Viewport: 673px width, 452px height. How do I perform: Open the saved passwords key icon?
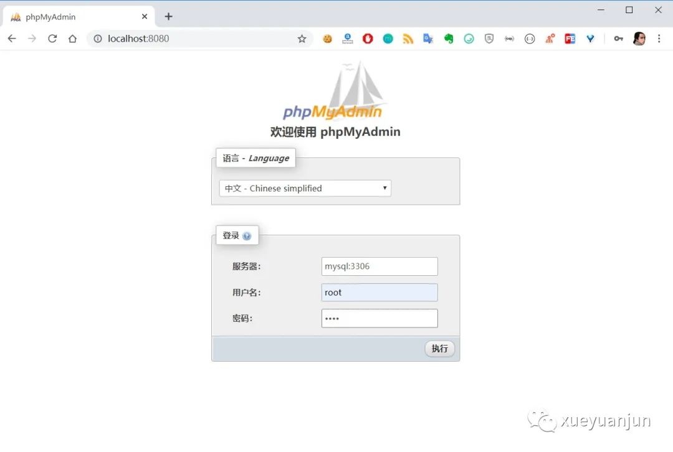pyautogui.click(x=618, y=39)
